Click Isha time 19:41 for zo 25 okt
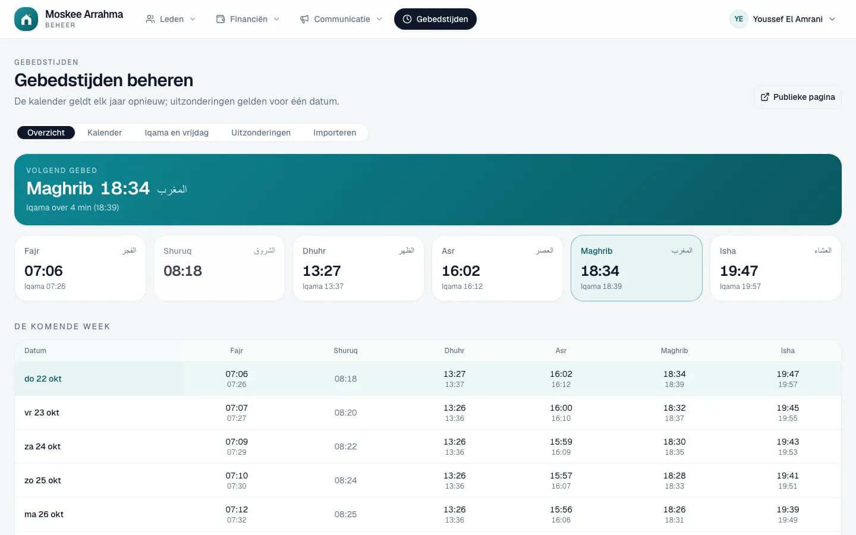Viewport: 856px width, 535px height. point(788,476)
